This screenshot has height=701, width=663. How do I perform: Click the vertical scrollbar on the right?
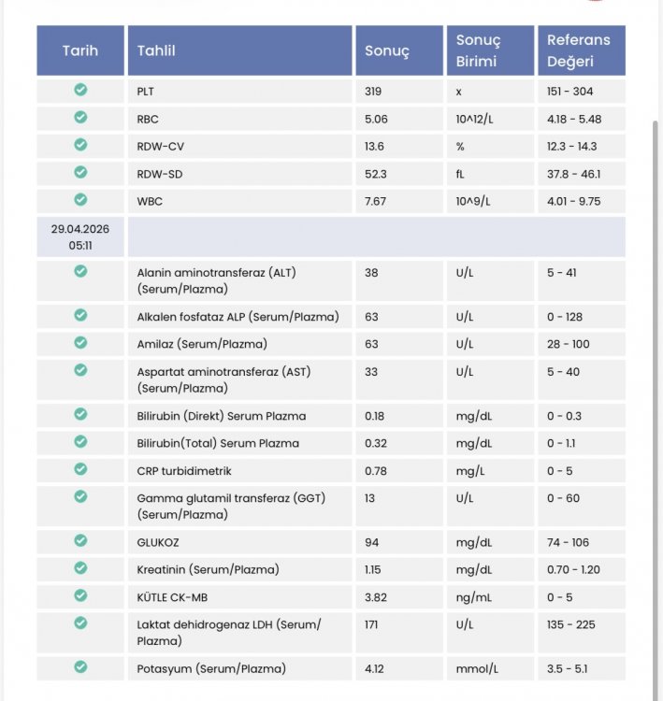(x=656, y=402)
